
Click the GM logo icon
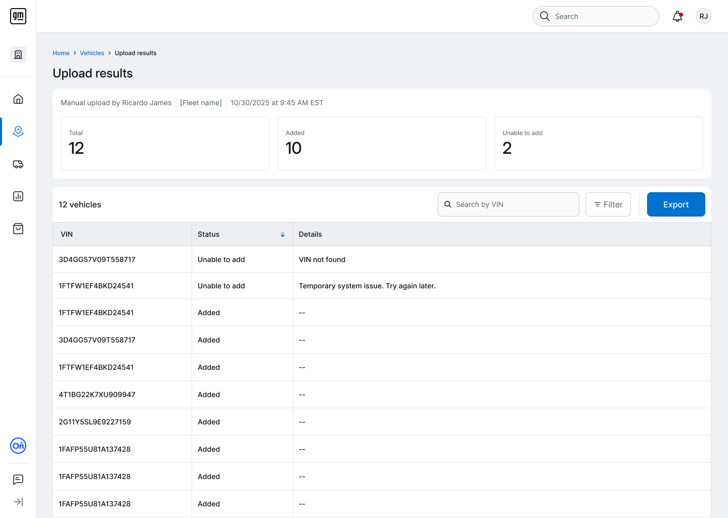18,16
